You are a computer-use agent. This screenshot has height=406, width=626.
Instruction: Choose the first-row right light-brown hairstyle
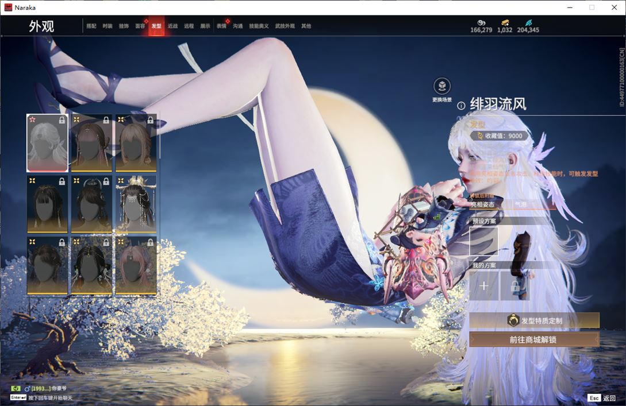(136, 143)
